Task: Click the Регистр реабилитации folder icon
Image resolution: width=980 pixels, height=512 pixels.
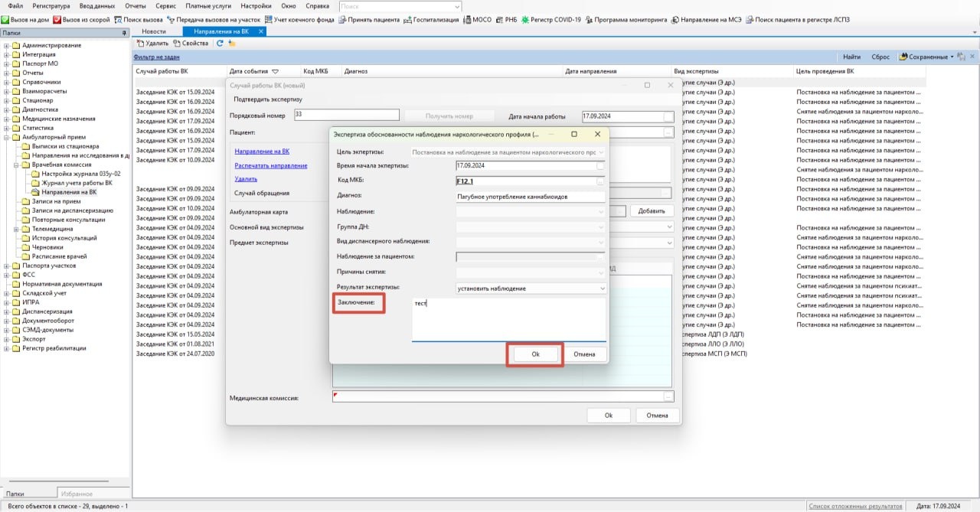Action: point(17,348)
